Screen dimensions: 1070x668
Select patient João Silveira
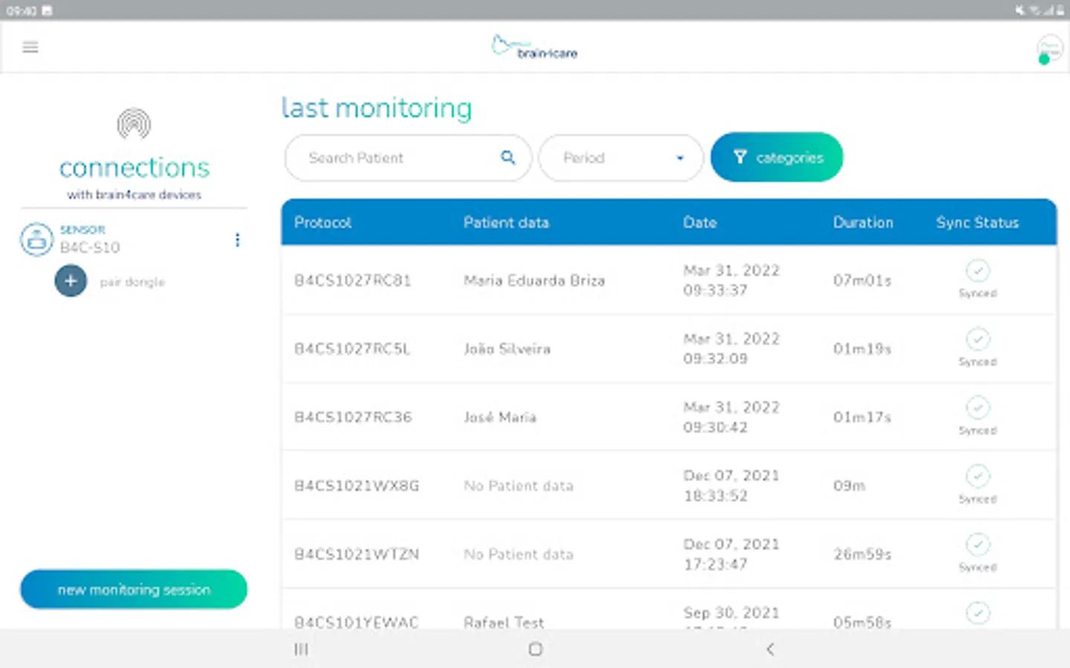tap(507, 349)
